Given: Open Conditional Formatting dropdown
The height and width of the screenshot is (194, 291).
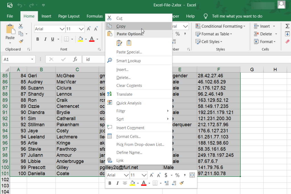Looking at the screenshot, I should point(220,26).
